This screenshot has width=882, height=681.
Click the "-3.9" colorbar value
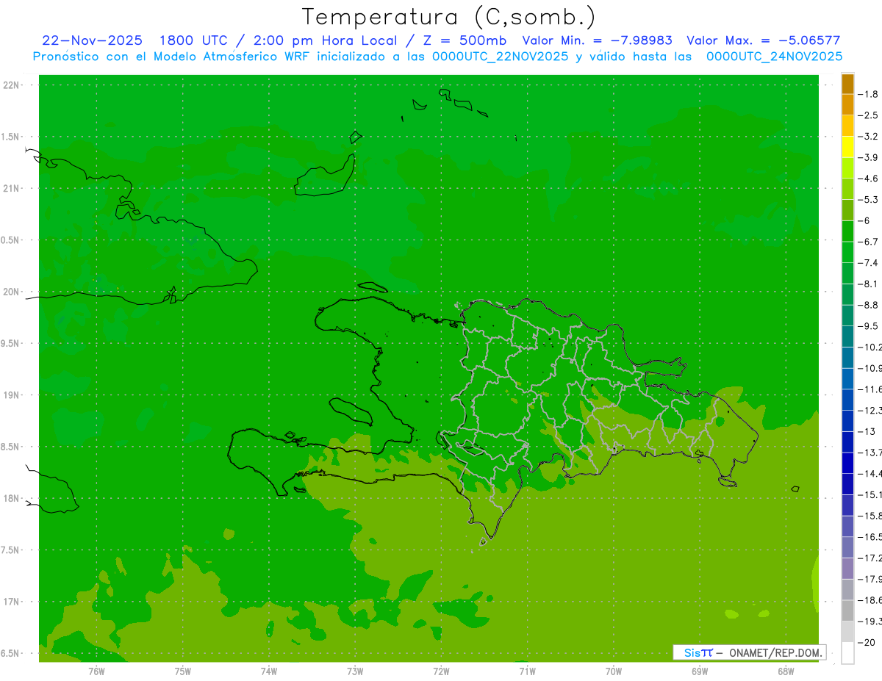tap(869, 157)
